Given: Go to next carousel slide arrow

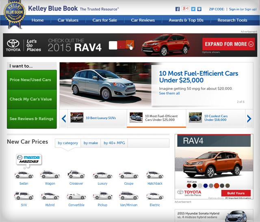Looking at the screenshot, I should click(x=249, y=118).
